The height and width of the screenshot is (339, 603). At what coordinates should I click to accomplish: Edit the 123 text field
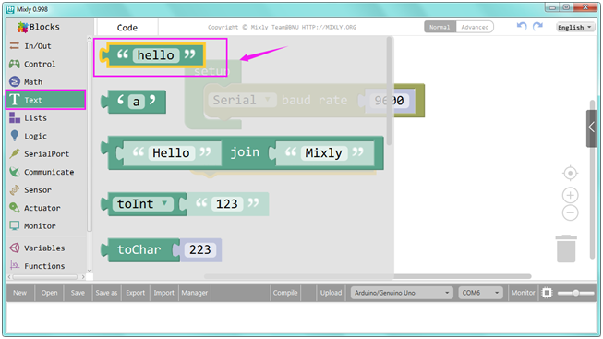227,204
